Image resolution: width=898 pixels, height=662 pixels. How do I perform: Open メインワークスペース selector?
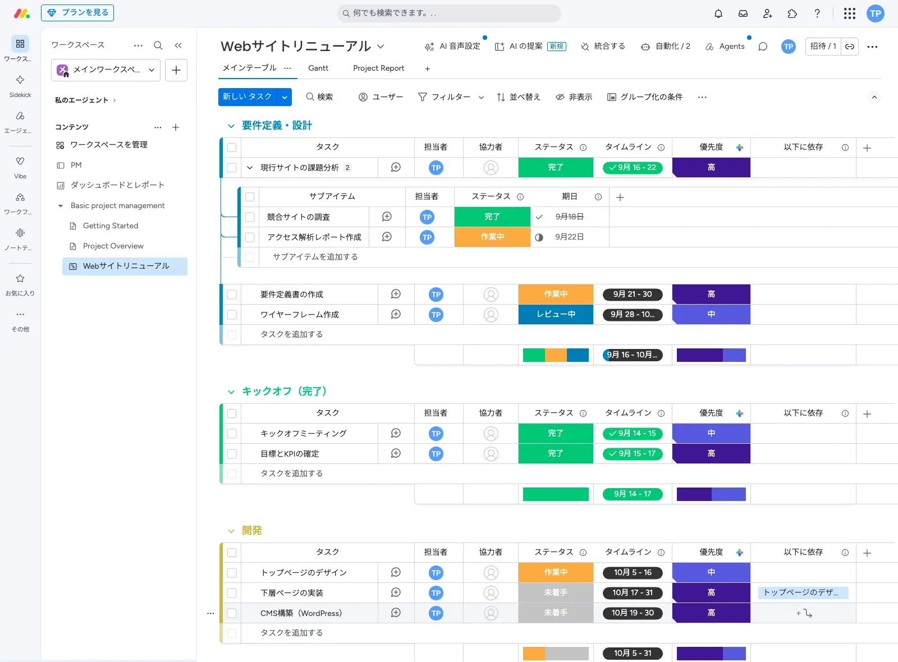[x=106, y=70]
